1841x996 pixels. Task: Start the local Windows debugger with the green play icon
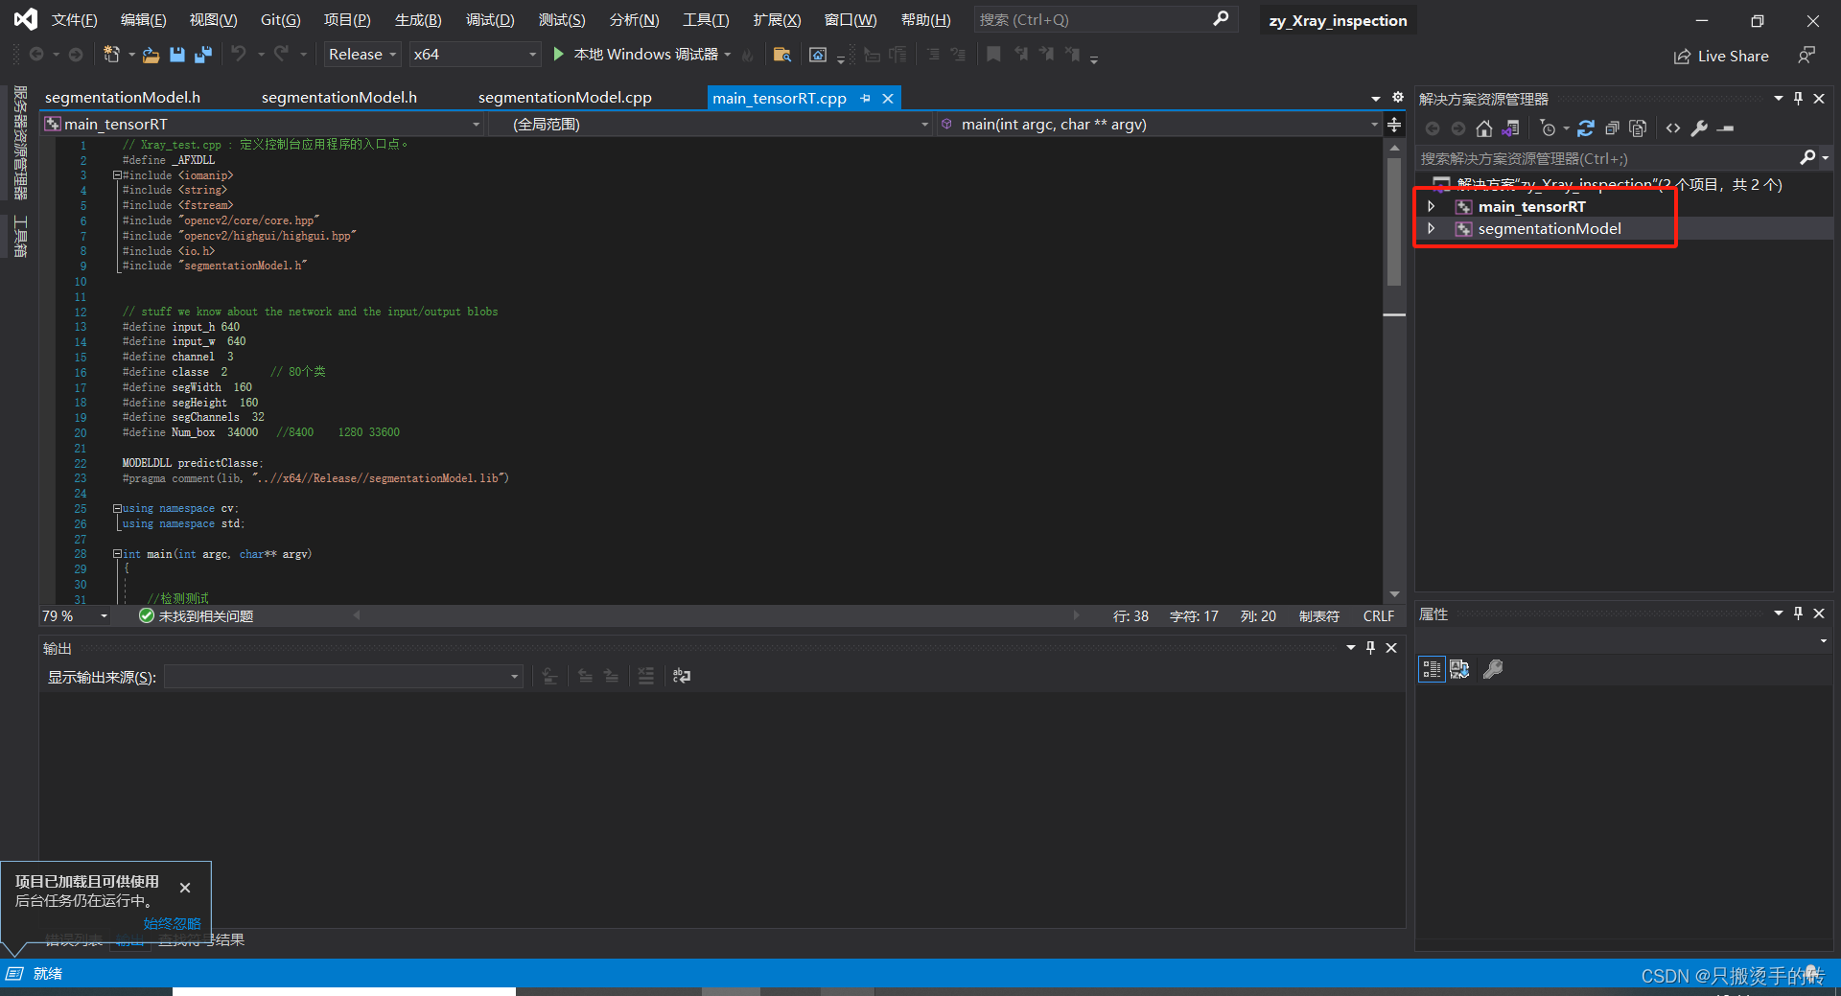point(559,55)
